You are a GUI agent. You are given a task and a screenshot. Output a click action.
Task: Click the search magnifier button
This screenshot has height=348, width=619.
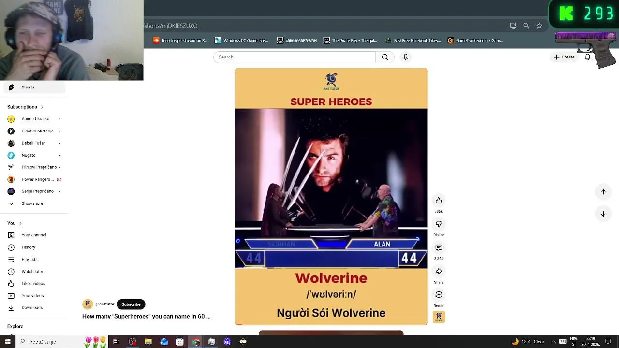tap(385, 57)
